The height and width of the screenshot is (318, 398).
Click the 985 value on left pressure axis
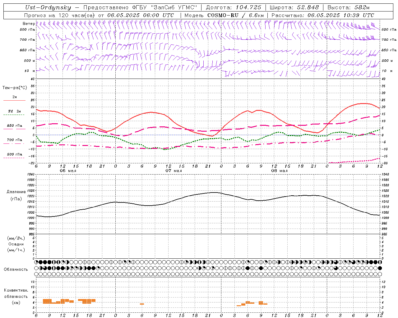click(31, 234)
